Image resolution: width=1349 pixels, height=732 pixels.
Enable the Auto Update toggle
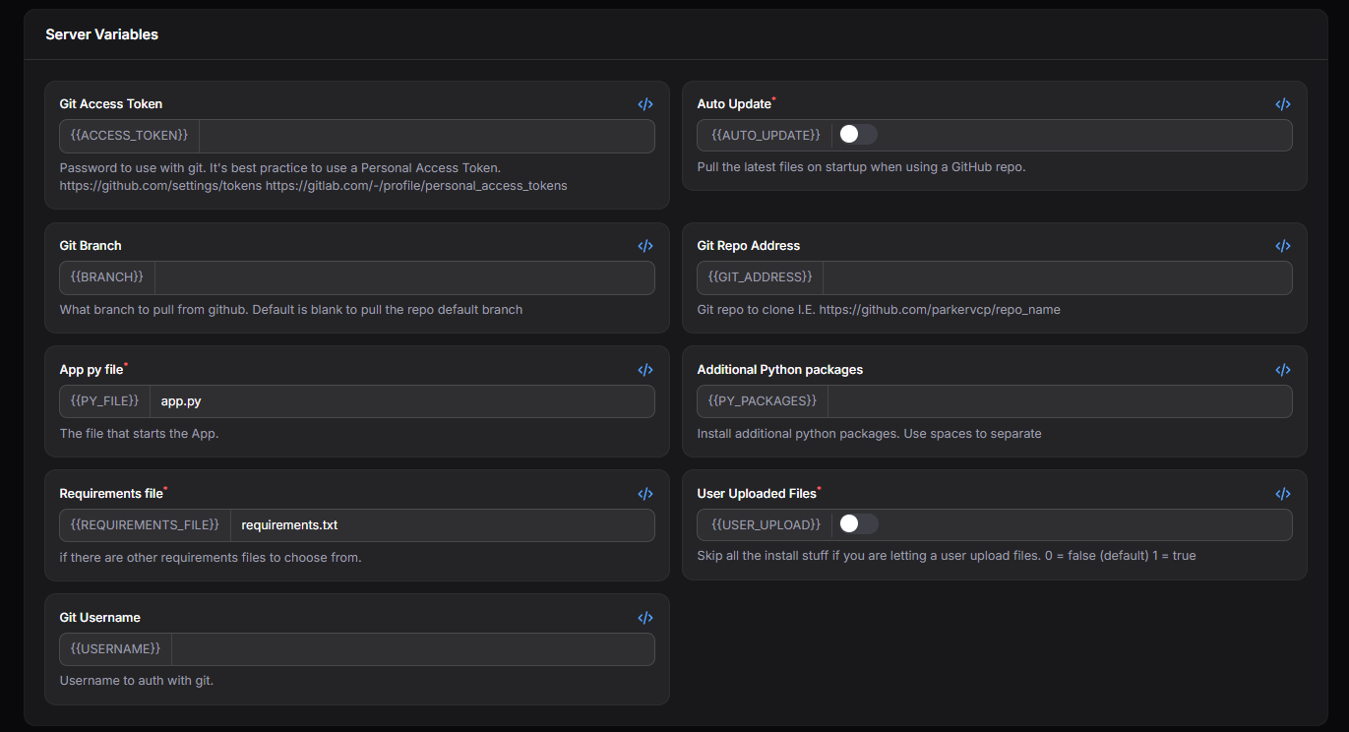[857, 135]
